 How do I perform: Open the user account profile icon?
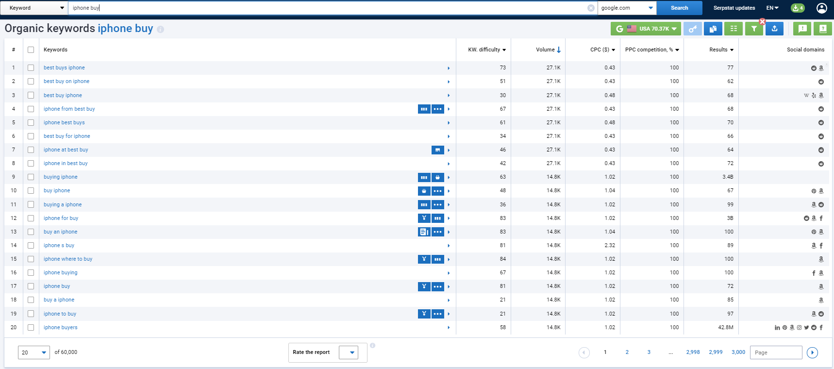pyautogui.click(x=821, y=8)
